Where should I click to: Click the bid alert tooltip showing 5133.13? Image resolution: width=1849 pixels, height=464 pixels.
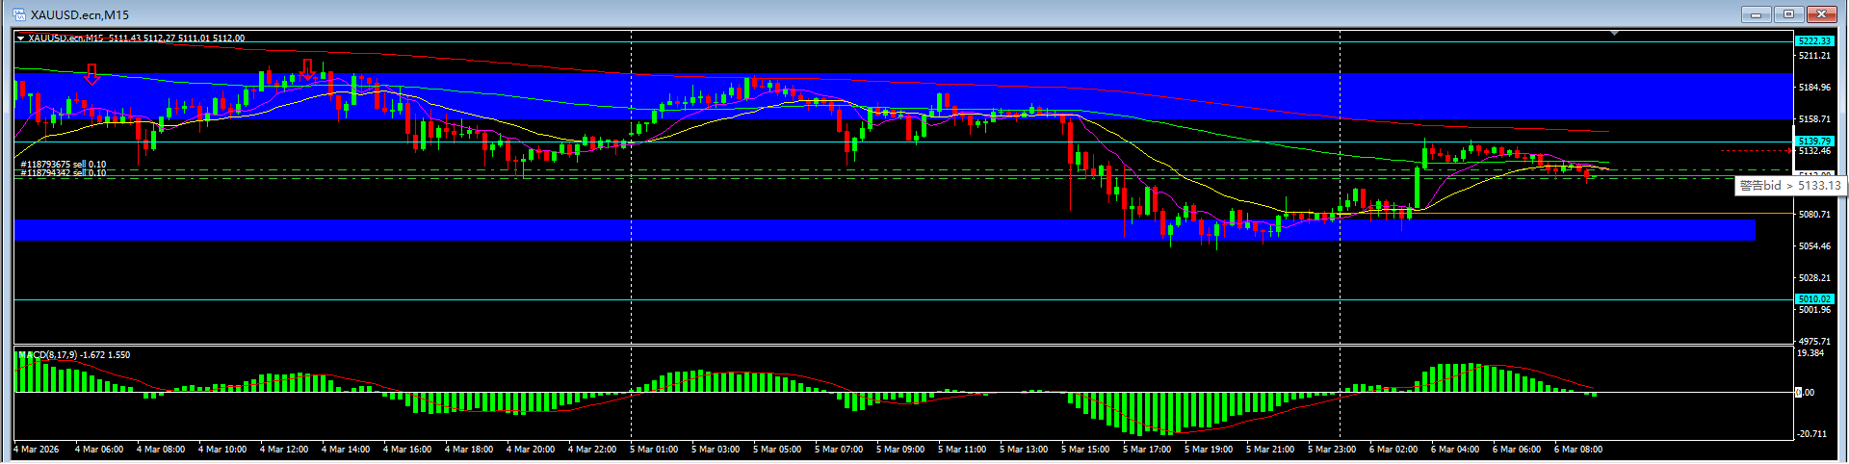tap(1789, 186)
